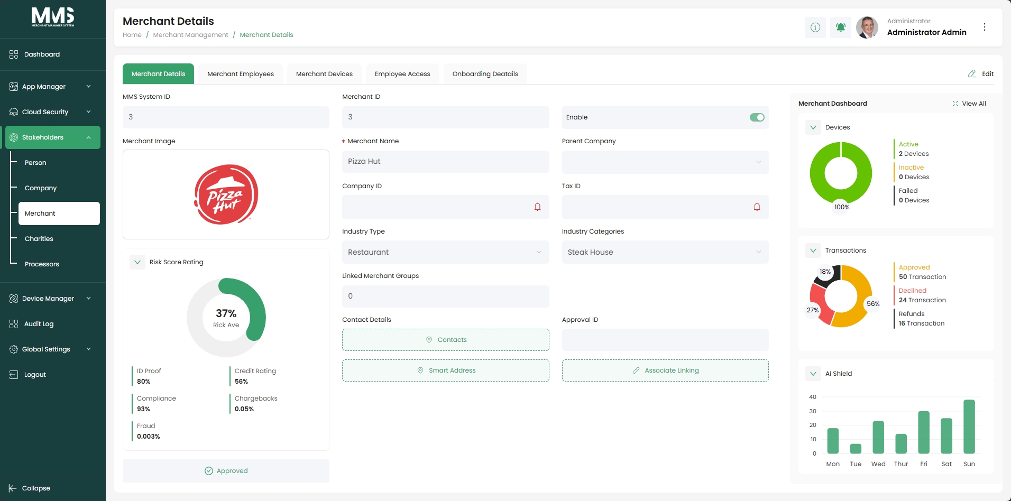Click View All expand icon on dashboard

coord(955,104)
